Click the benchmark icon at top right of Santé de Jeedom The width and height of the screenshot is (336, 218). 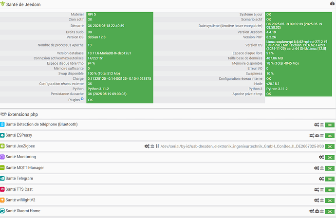333,3
